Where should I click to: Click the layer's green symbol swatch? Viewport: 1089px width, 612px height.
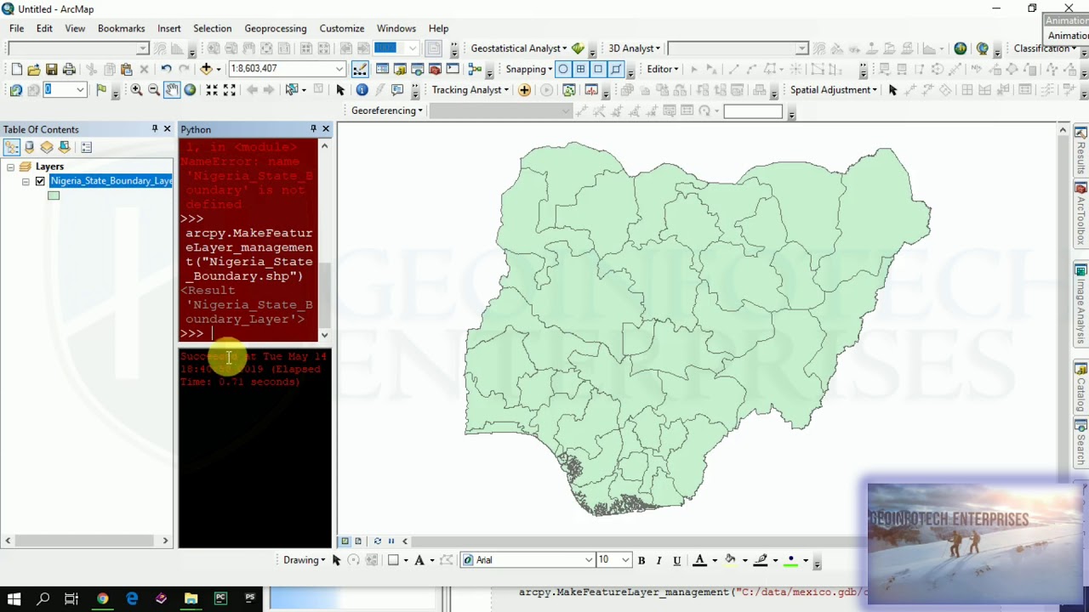click(54, 195)
